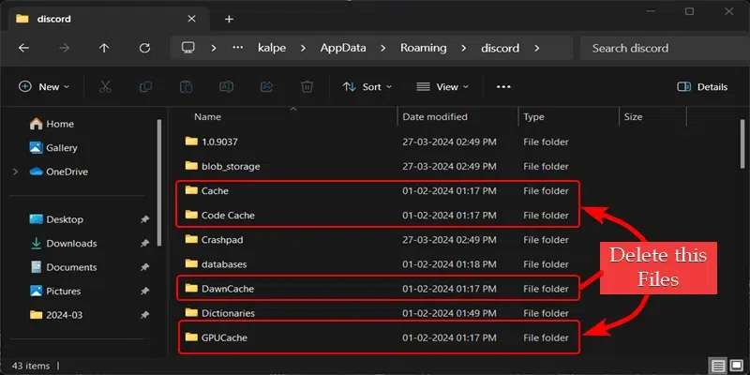
Task: Click the pin icon next to Downloads
Action: coord(144,244)
